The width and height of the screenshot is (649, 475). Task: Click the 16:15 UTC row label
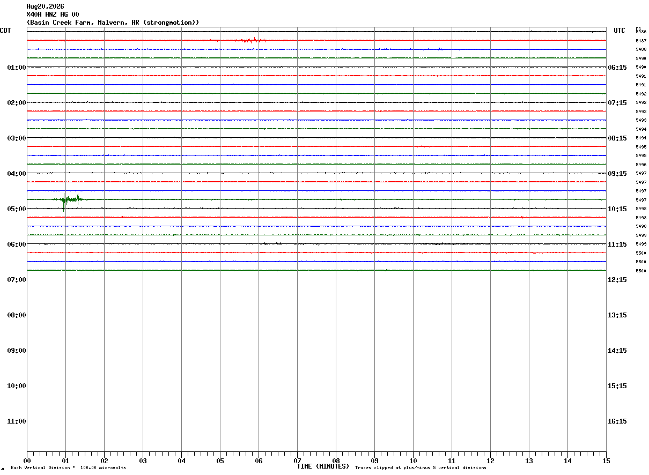[x=617, y=421]
